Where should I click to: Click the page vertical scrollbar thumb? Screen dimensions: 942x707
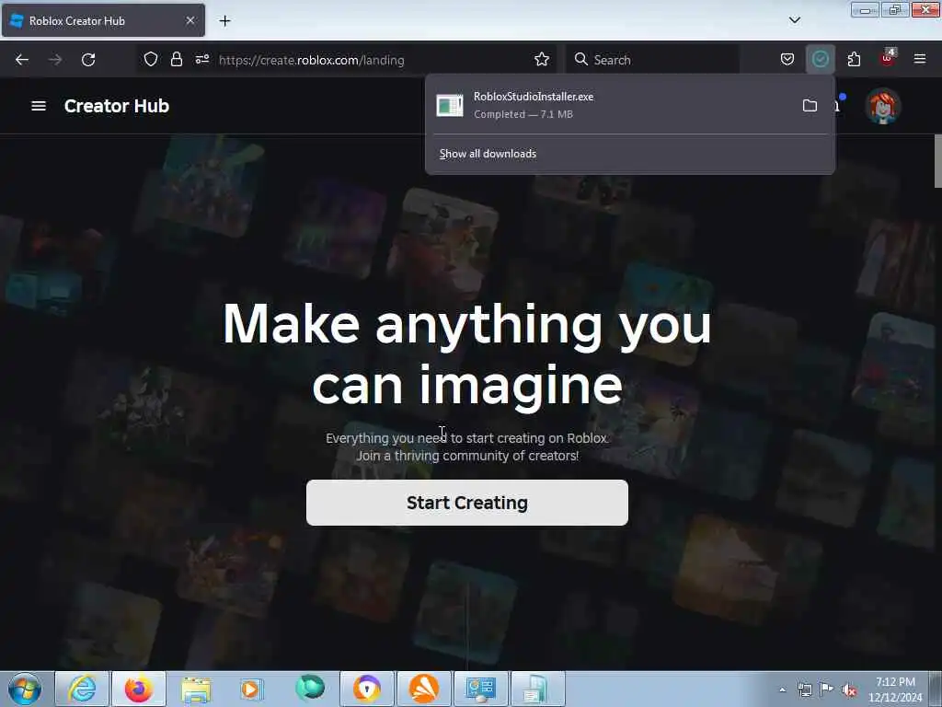point(937,161)
